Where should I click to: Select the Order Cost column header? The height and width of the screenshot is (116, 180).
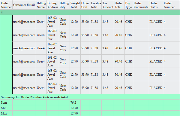click(x=85, y=5)
